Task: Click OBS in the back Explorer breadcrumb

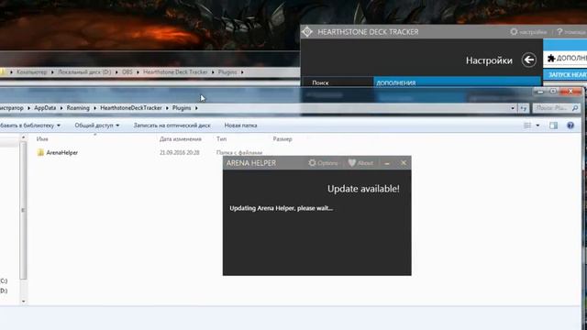Action: 127,71
